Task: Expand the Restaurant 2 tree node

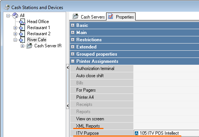Action: click(x=15, y=34)
